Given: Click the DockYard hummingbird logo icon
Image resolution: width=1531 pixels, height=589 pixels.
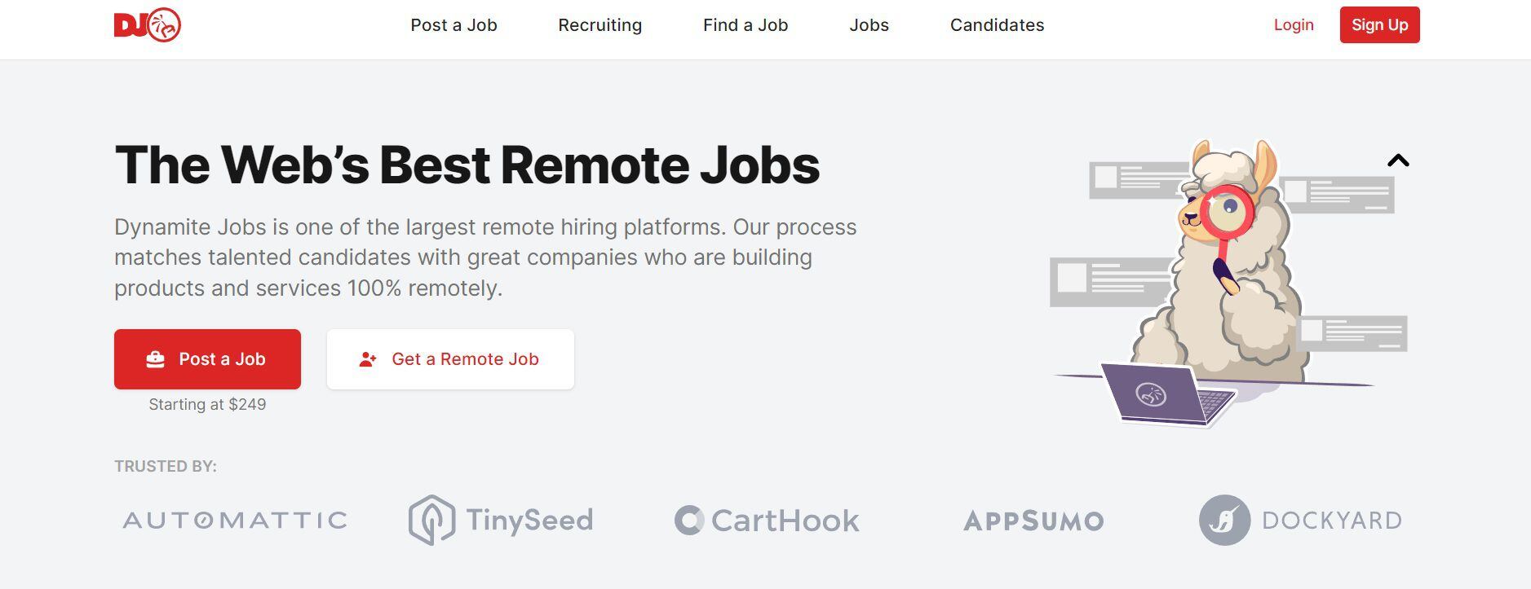Looking at the screenshot, I should 1224,520.
